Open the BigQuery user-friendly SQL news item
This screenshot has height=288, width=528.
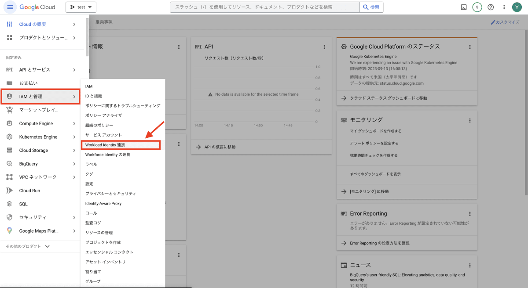[x=407, y=277]
